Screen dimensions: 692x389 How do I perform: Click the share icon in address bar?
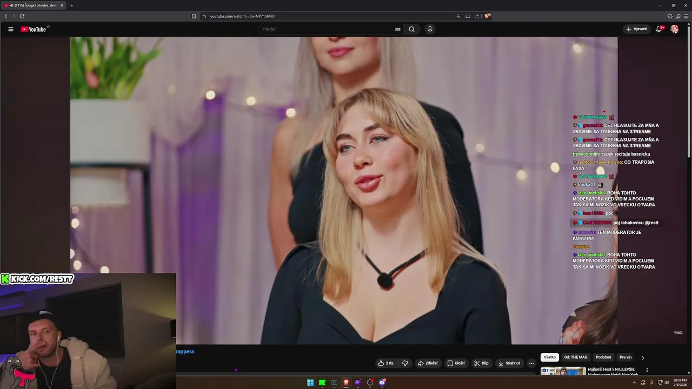coord(477,16)
